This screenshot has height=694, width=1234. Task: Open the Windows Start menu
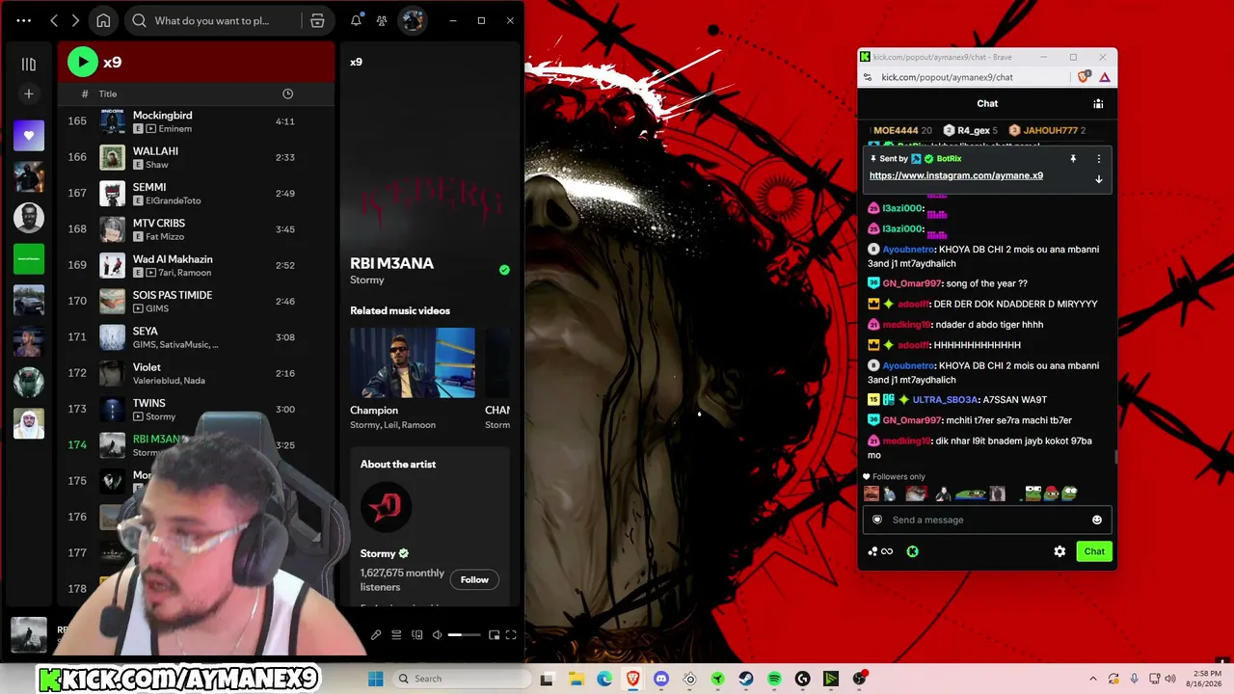376,679
